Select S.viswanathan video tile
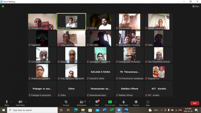Image resolution: width=201 pixels, height=113 pixels. click(130, 22)
